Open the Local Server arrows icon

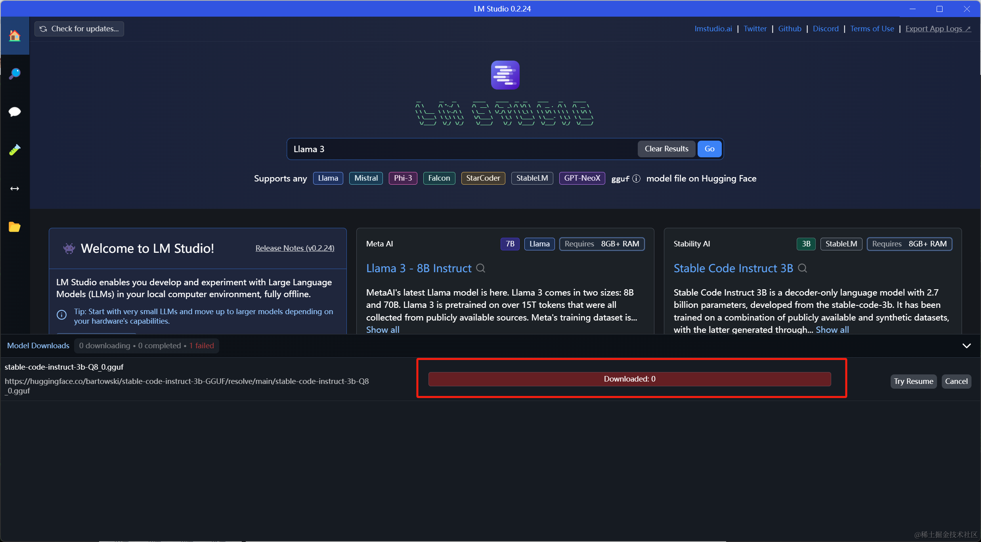pyautogui.click(x=15, y=189)
